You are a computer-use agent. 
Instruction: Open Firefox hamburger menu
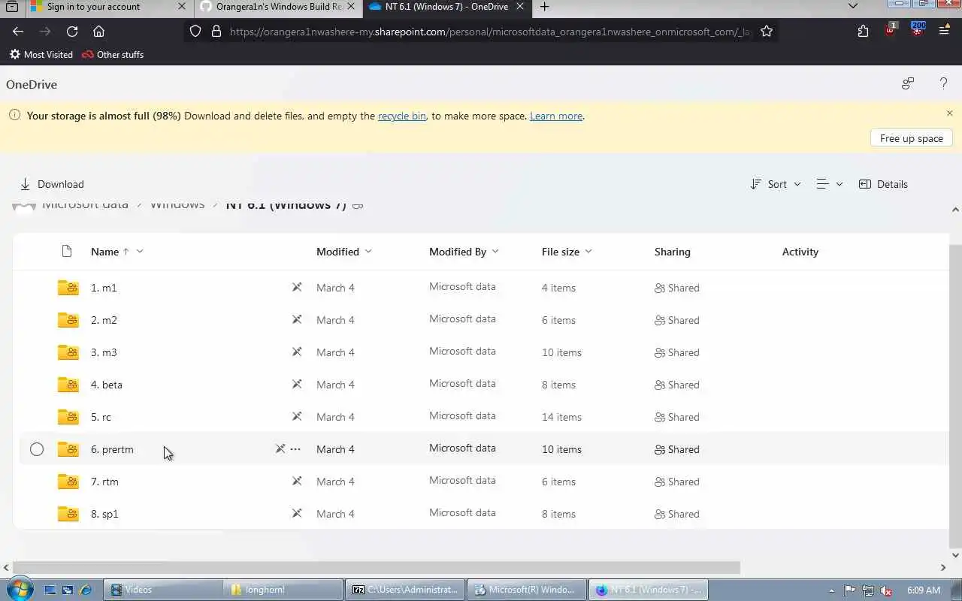coord(944,32)
